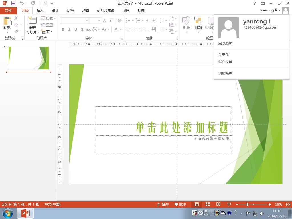Open the font name combo box

[74, 21]
